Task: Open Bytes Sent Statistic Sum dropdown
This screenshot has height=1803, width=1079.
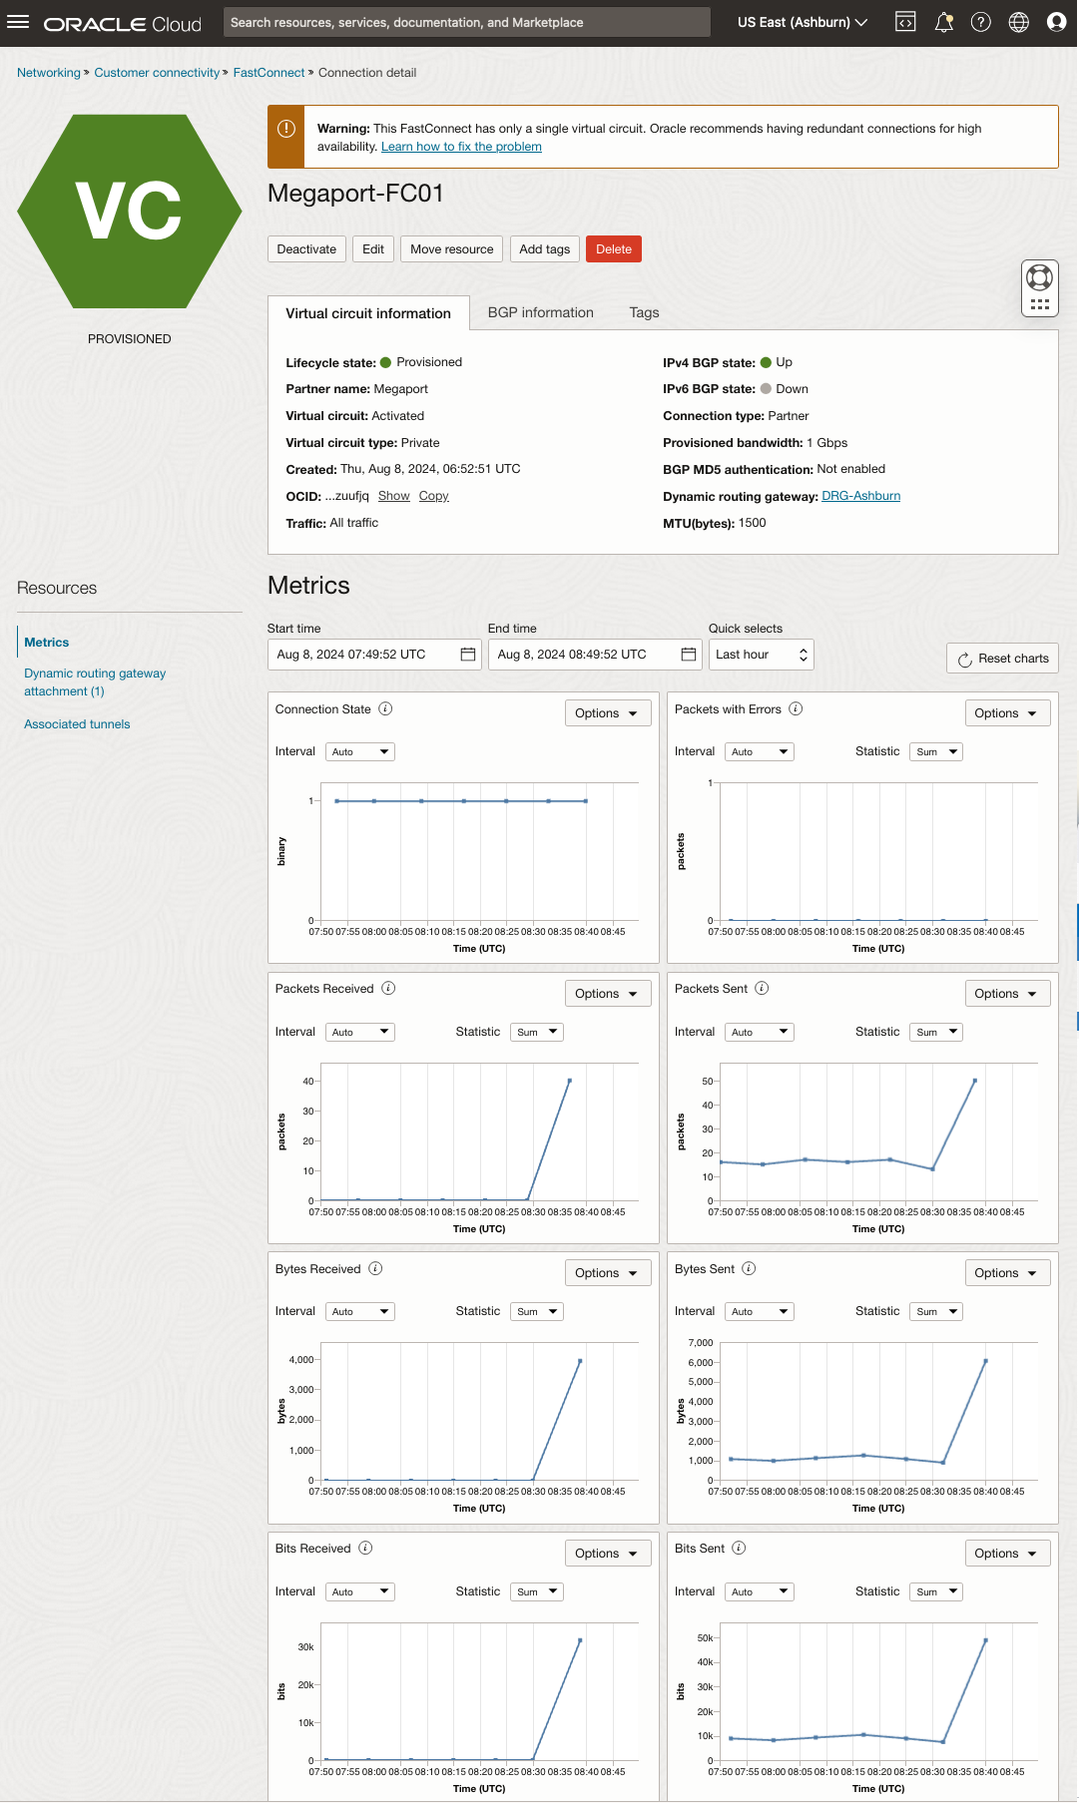Action: tap(936, 1312)
